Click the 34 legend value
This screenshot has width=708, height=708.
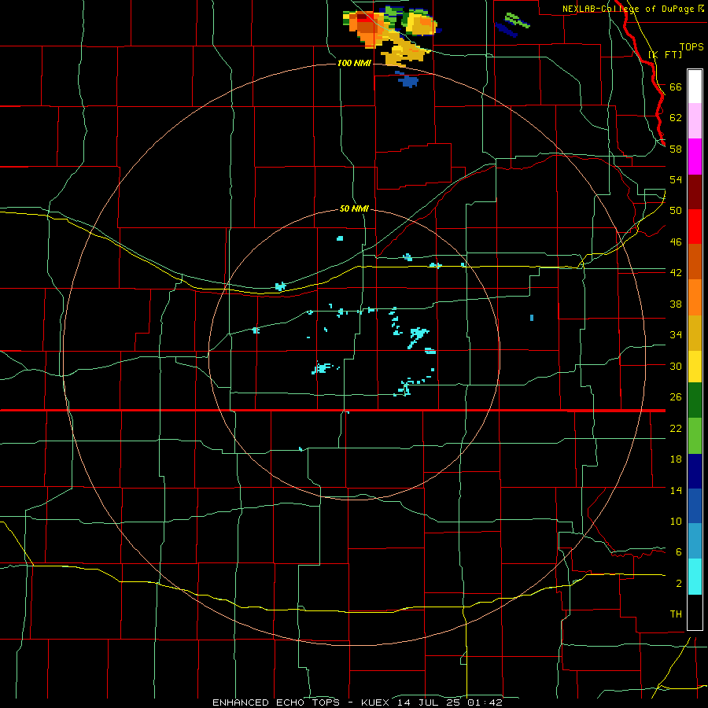676,335
